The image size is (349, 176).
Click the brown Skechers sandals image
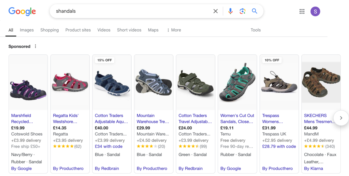pos(321,82)
